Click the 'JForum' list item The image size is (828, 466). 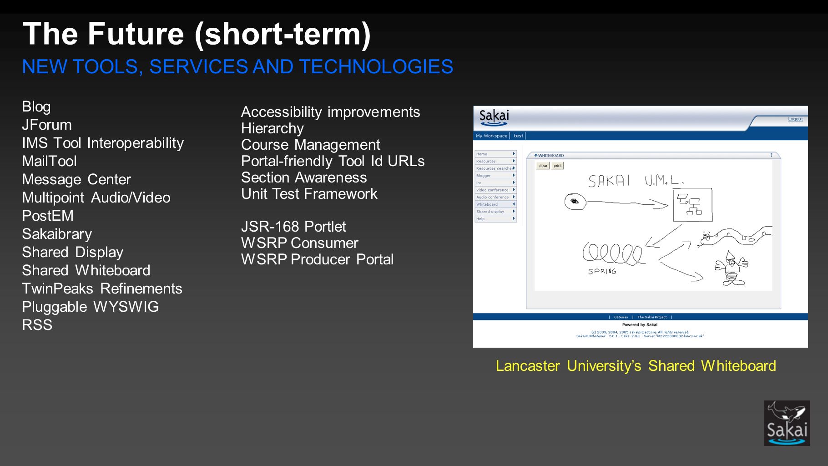point(47,125)
